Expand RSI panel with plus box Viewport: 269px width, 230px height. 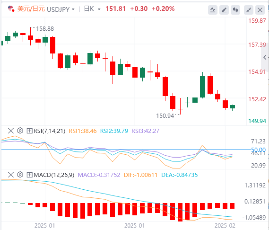pos(29,131)
